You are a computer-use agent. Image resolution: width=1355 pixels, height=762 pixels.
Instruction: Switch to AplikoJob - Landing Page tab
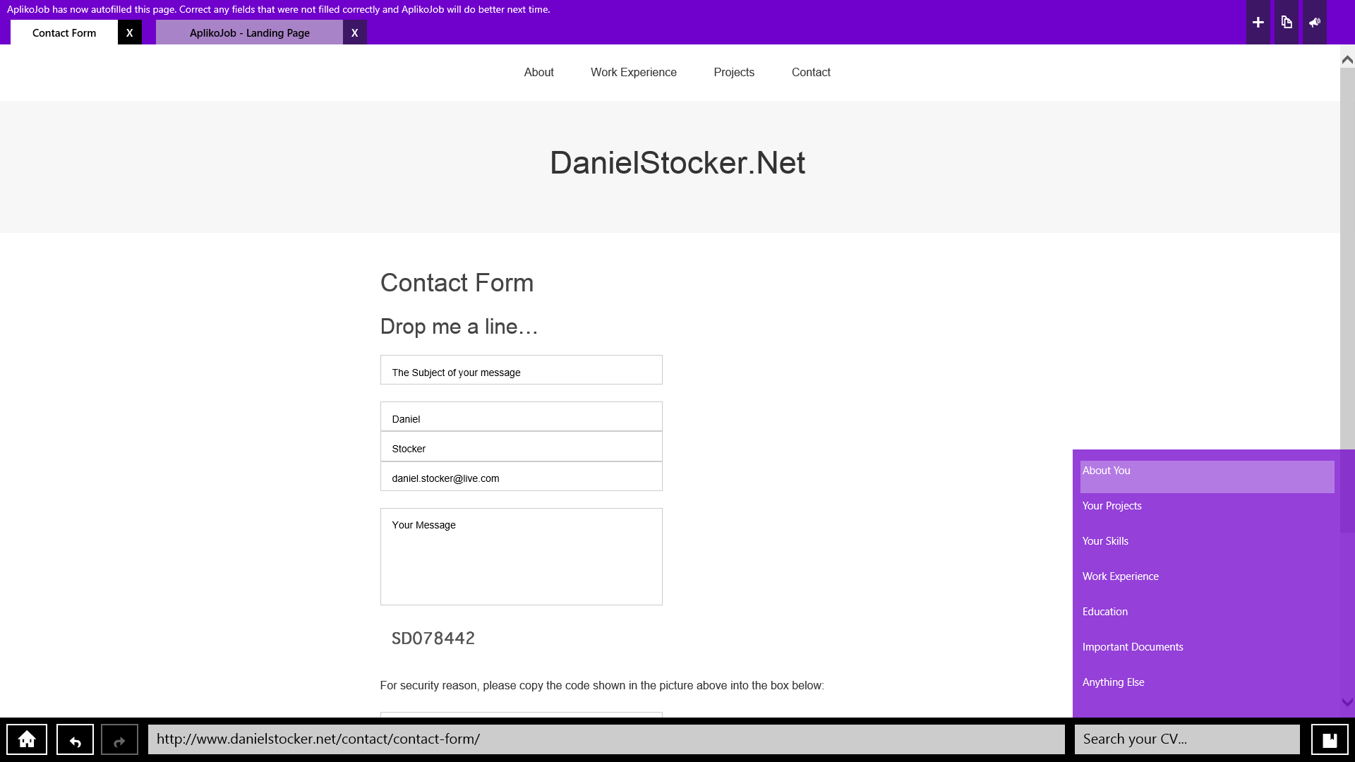[249, 32]
